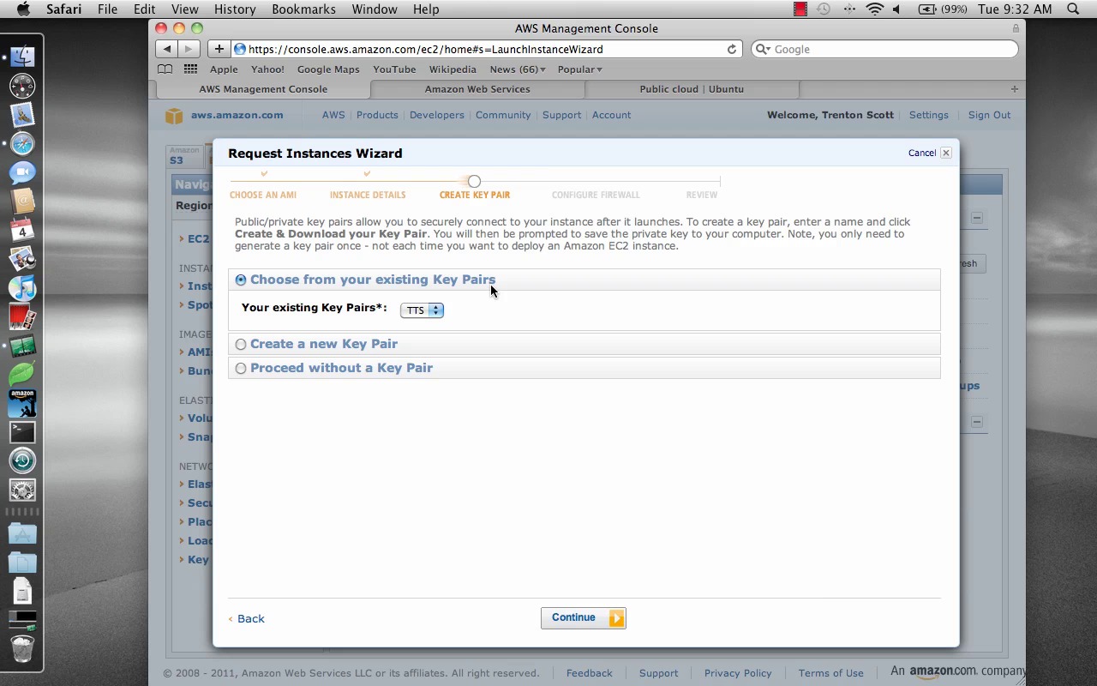Open the bookmarks book icon
Viewport: 1097px width, 686px height.
[x=165, y=69]
